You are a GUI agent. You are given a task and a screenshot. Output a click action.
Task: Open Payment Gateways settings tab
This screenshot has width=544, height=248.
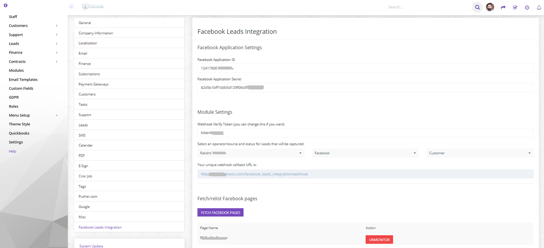click(93, 84)
